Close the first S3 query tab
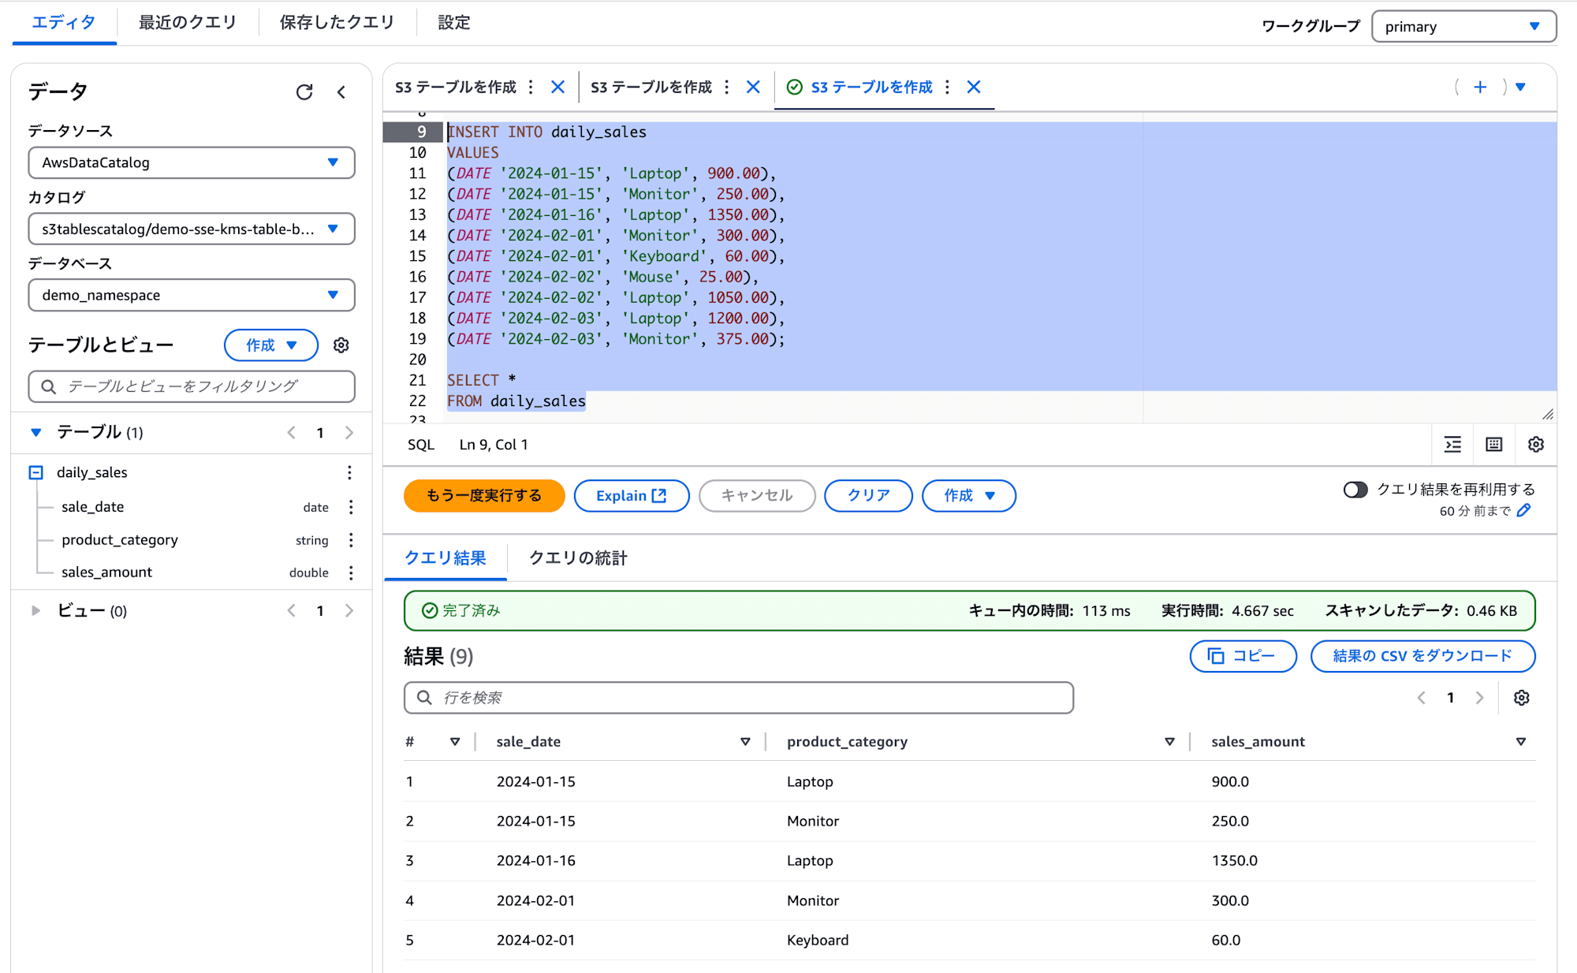 click(558, 87)
